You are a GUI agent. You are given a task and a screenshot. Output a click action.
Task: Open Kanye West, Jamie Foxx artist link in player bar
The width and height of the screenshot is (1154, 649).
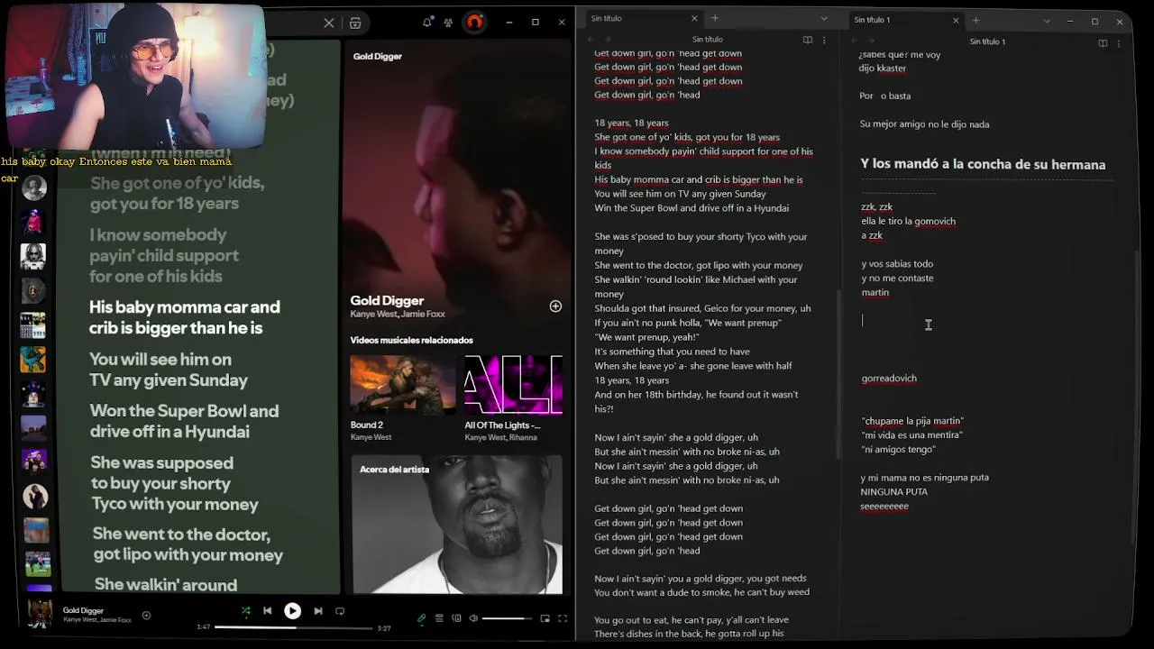(97, 620)
